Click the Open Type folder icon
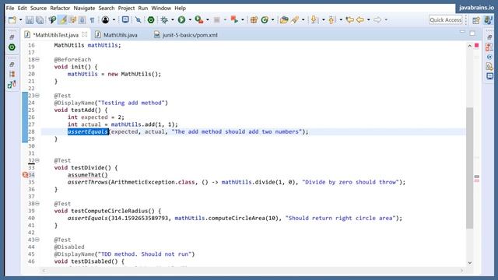The height and width of the screenshot is (280, 498). pos(284,20)
